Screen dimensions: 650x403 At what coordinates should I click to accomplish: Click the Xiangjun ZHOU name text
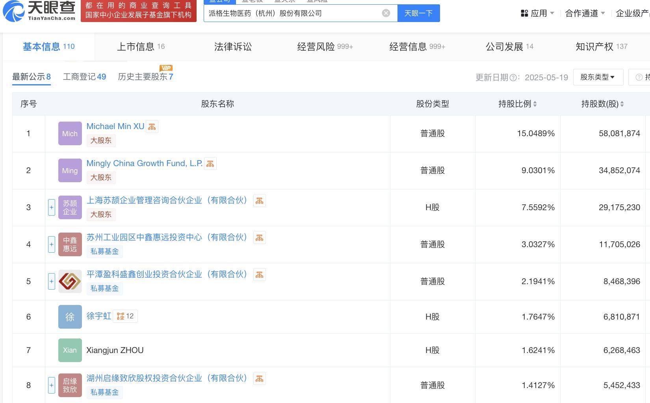click(x=115, y=350)
